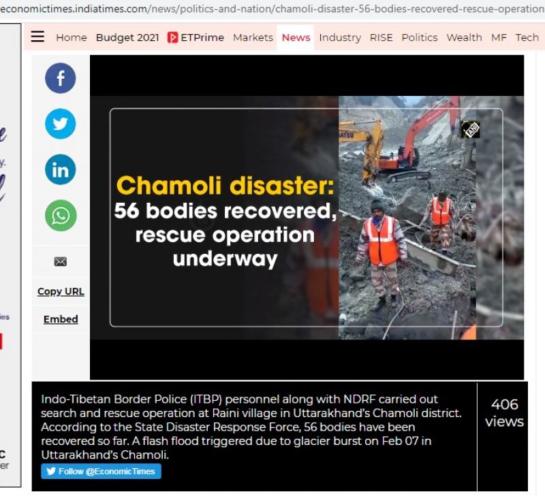This screenshot has height=496, width=545.
Task: Email this article using envelope icon
Action: coord(61,261)
